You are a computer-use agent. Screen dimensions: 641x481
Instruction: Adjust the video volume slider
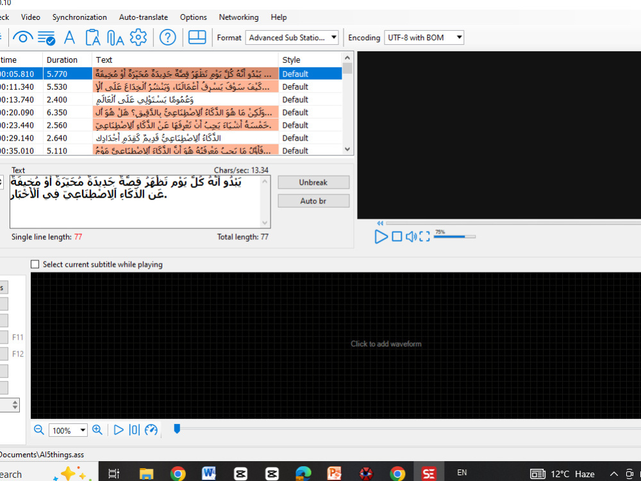tap(454, 237)
